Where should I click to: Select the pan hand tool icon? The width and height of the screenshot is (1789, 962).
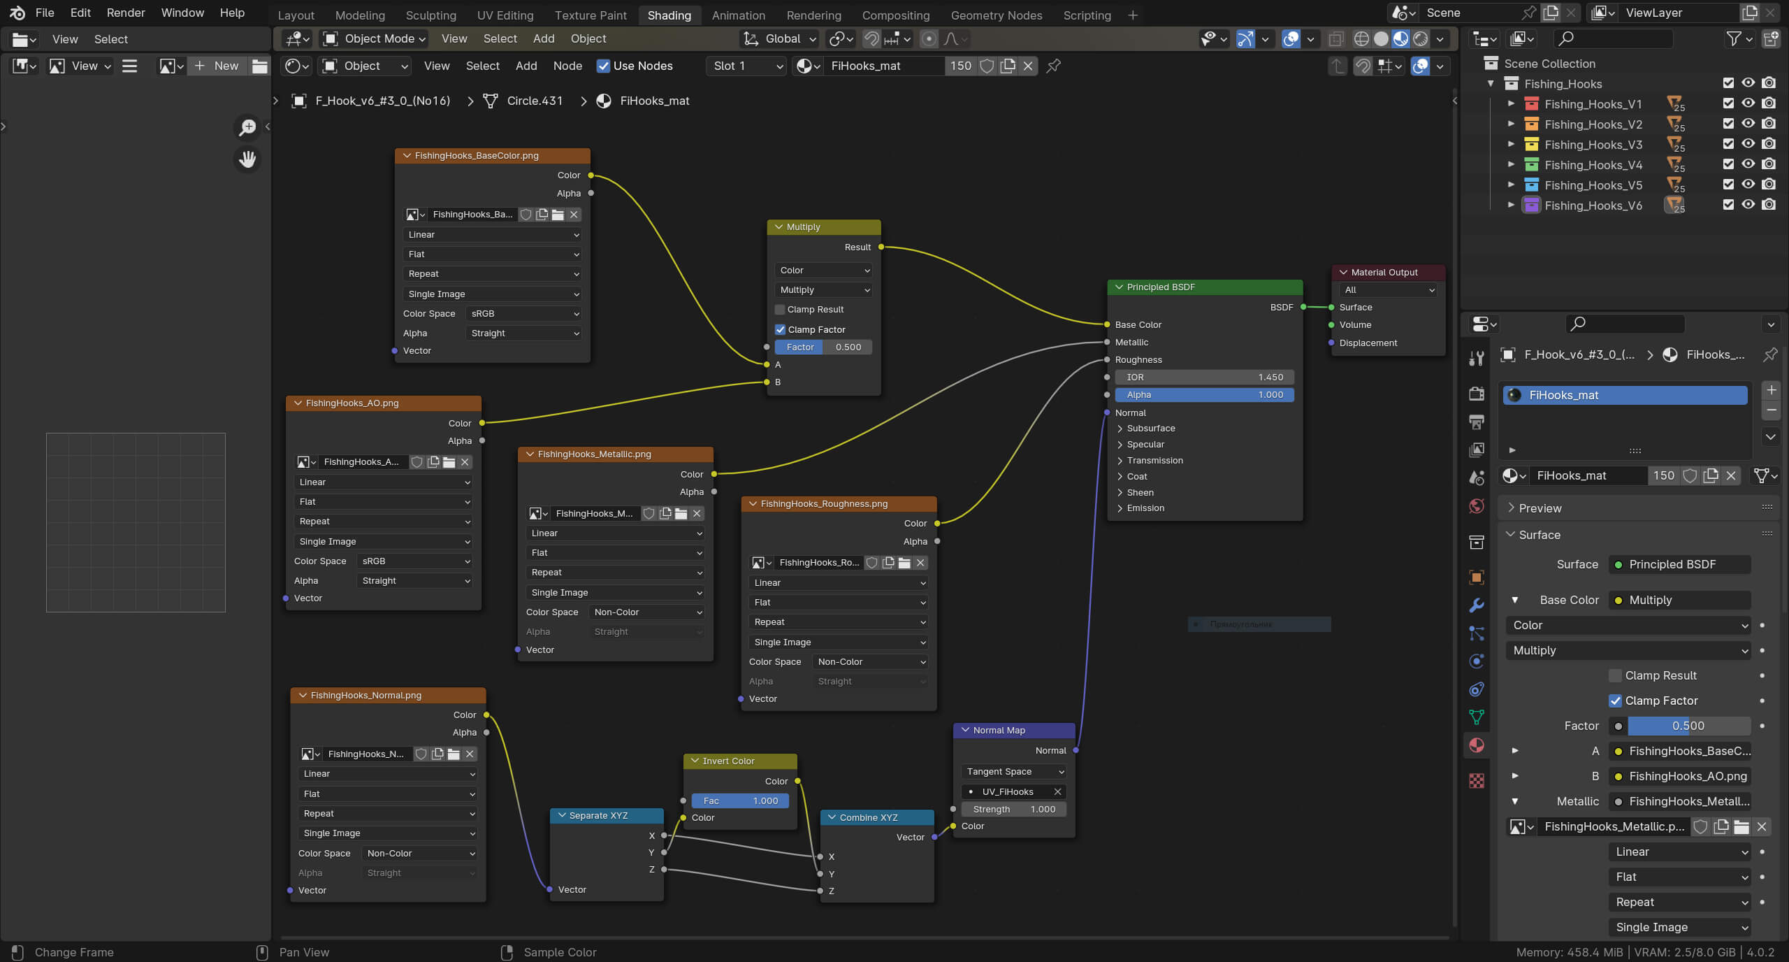247,159
